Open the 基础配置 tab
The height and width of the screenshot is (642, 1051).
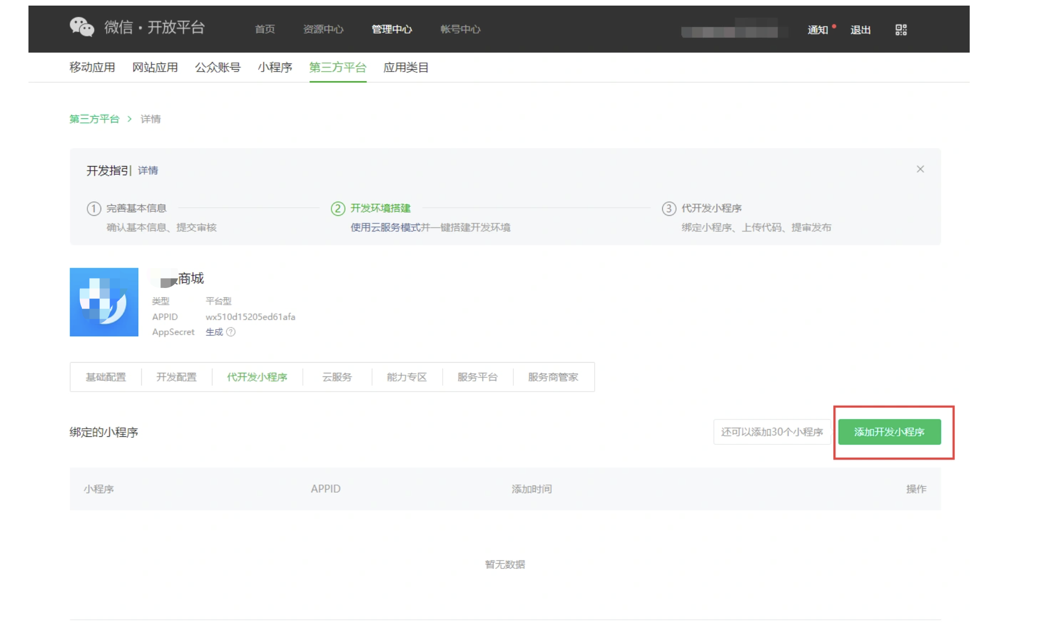point(106,377)
